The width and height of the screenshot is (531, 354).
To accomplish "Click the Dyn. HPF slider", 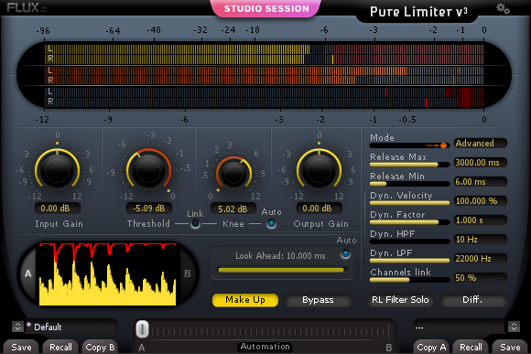I will 410,241.
